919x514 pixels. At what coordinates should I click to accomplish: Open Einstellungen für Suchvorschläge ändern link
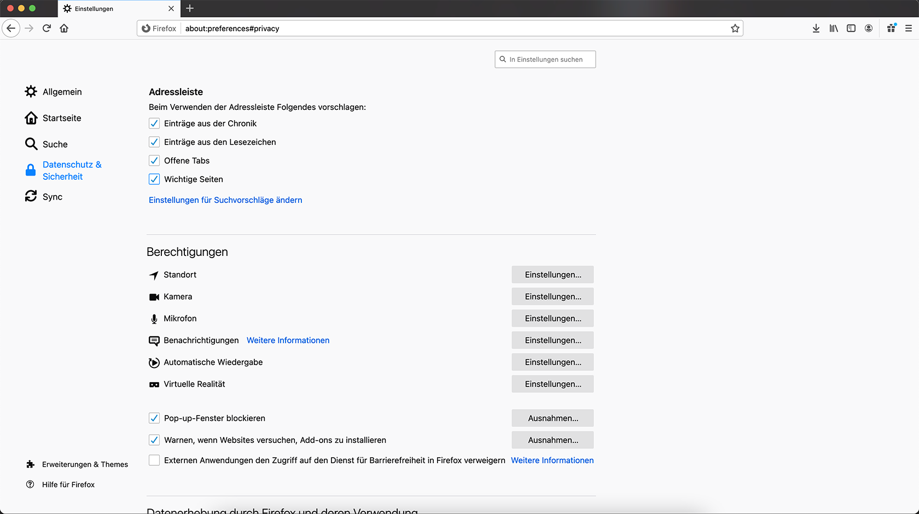225,200
